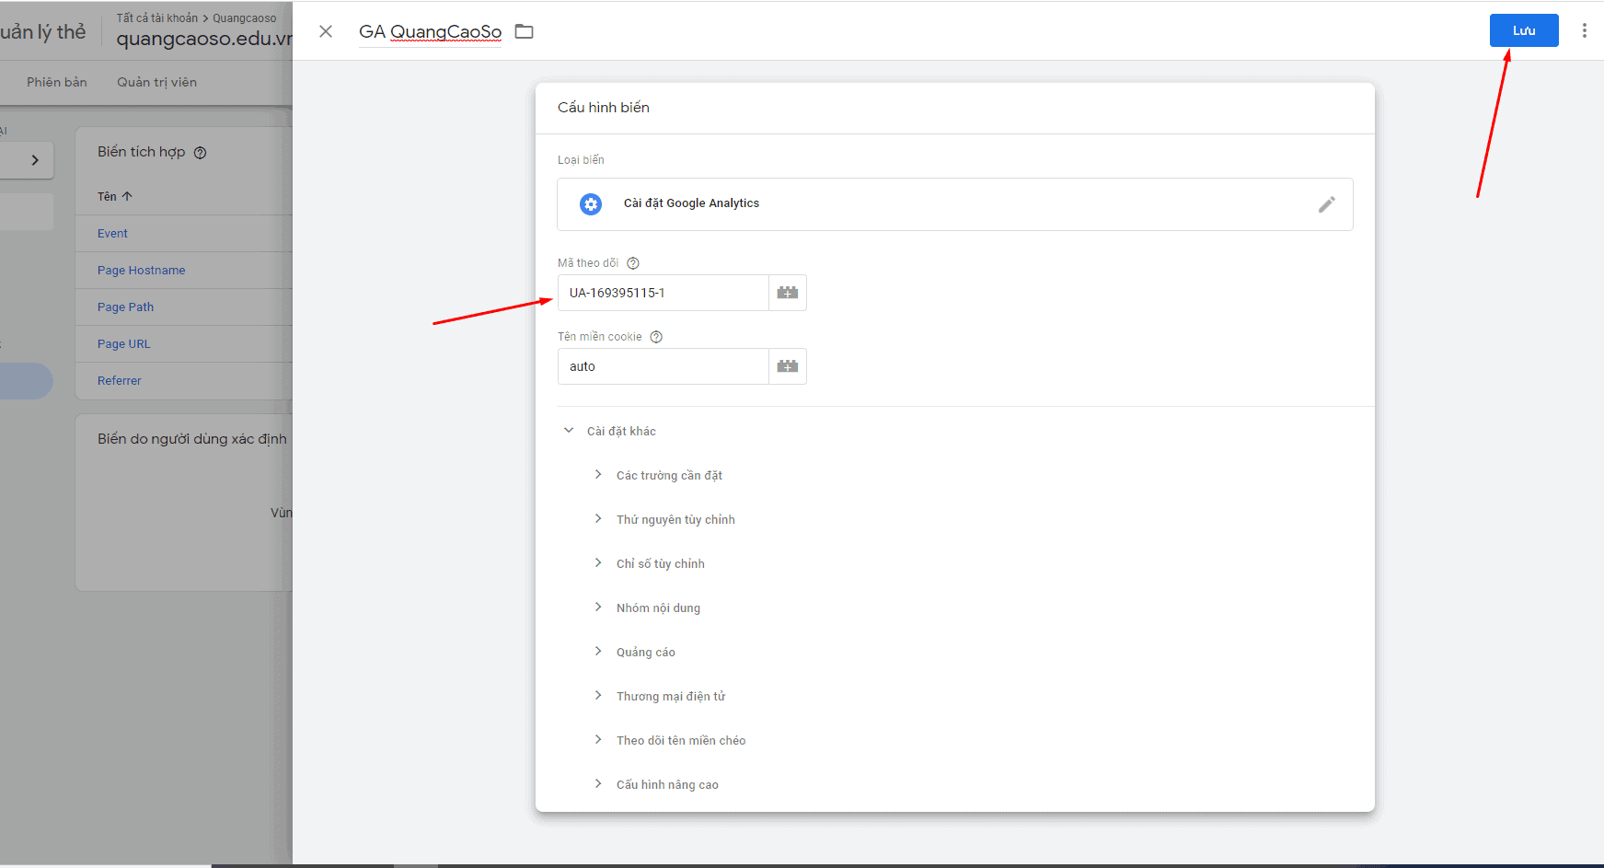Image resolution: width=1604 pixels, height=868 pixels.
Task: Select the quangcaoso.edu.vn container name
Action: 204,39
